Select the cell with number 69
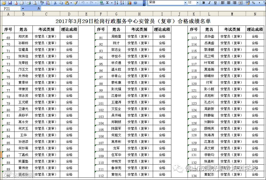Image resolution: width=266 pixels, height=180 pixels. click(x=8, y=36)
